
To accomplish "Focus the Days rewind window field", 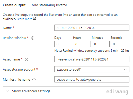I will [63, 44].
